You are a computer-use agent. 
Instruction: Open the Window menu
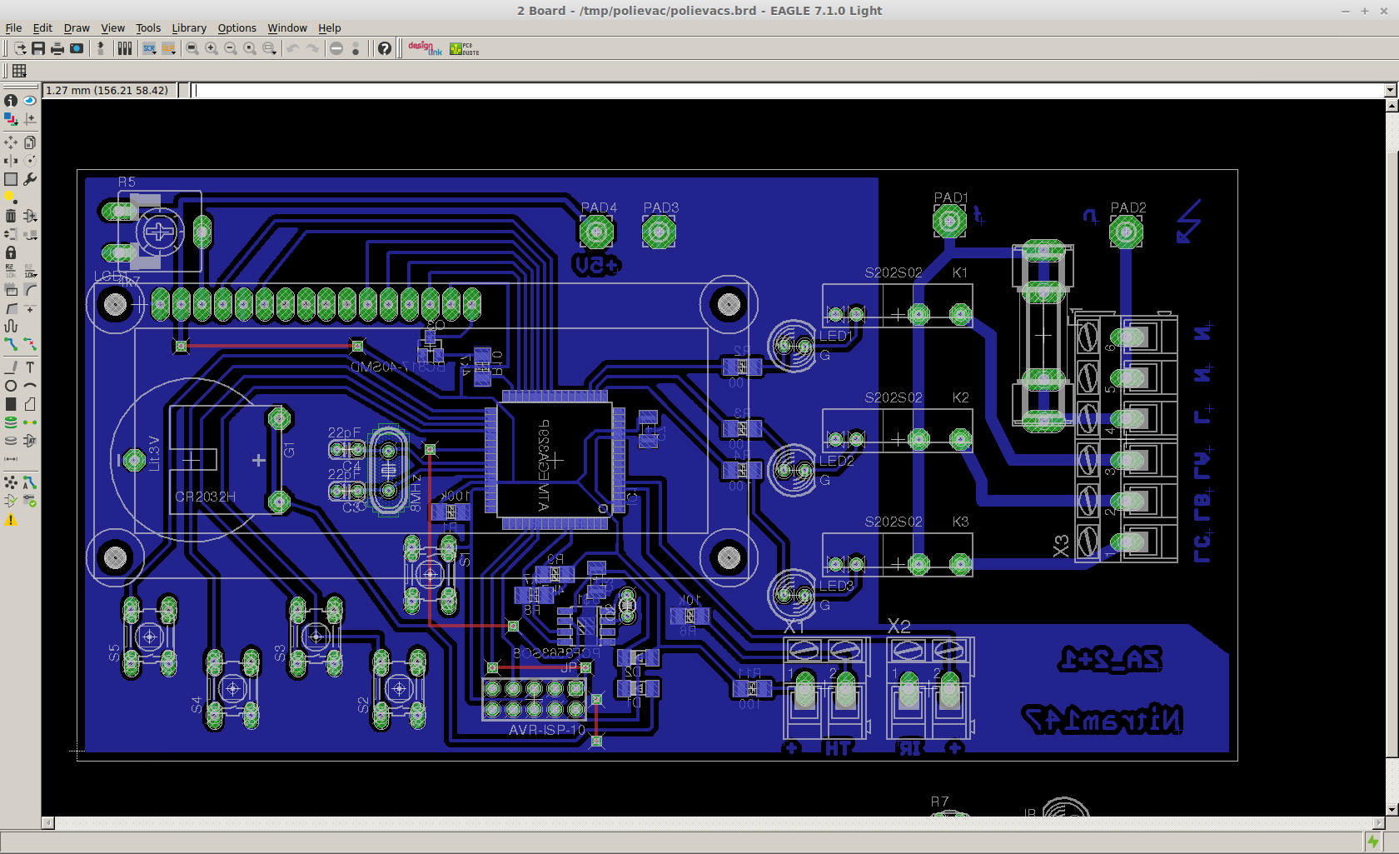coord(286,27)
